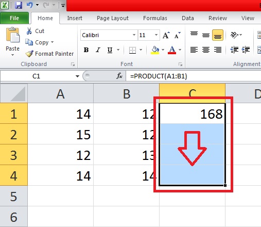
Task: Click the Insert Function fx icon
Action: tap(119, 76)
